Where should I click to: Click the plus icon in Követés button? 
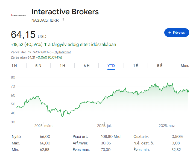click(x=169, y=33)
